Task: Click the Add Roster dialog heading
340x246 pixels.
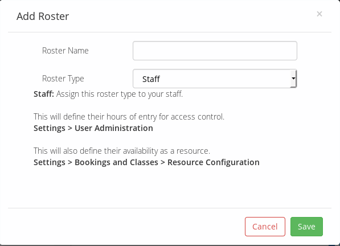Action: point(43,17)
